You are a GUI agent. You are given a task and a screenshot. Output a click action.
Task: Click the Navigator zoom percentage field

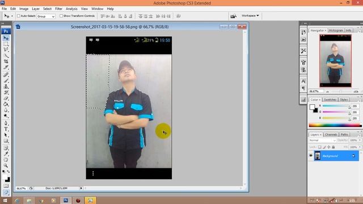[x=316, y=91]
